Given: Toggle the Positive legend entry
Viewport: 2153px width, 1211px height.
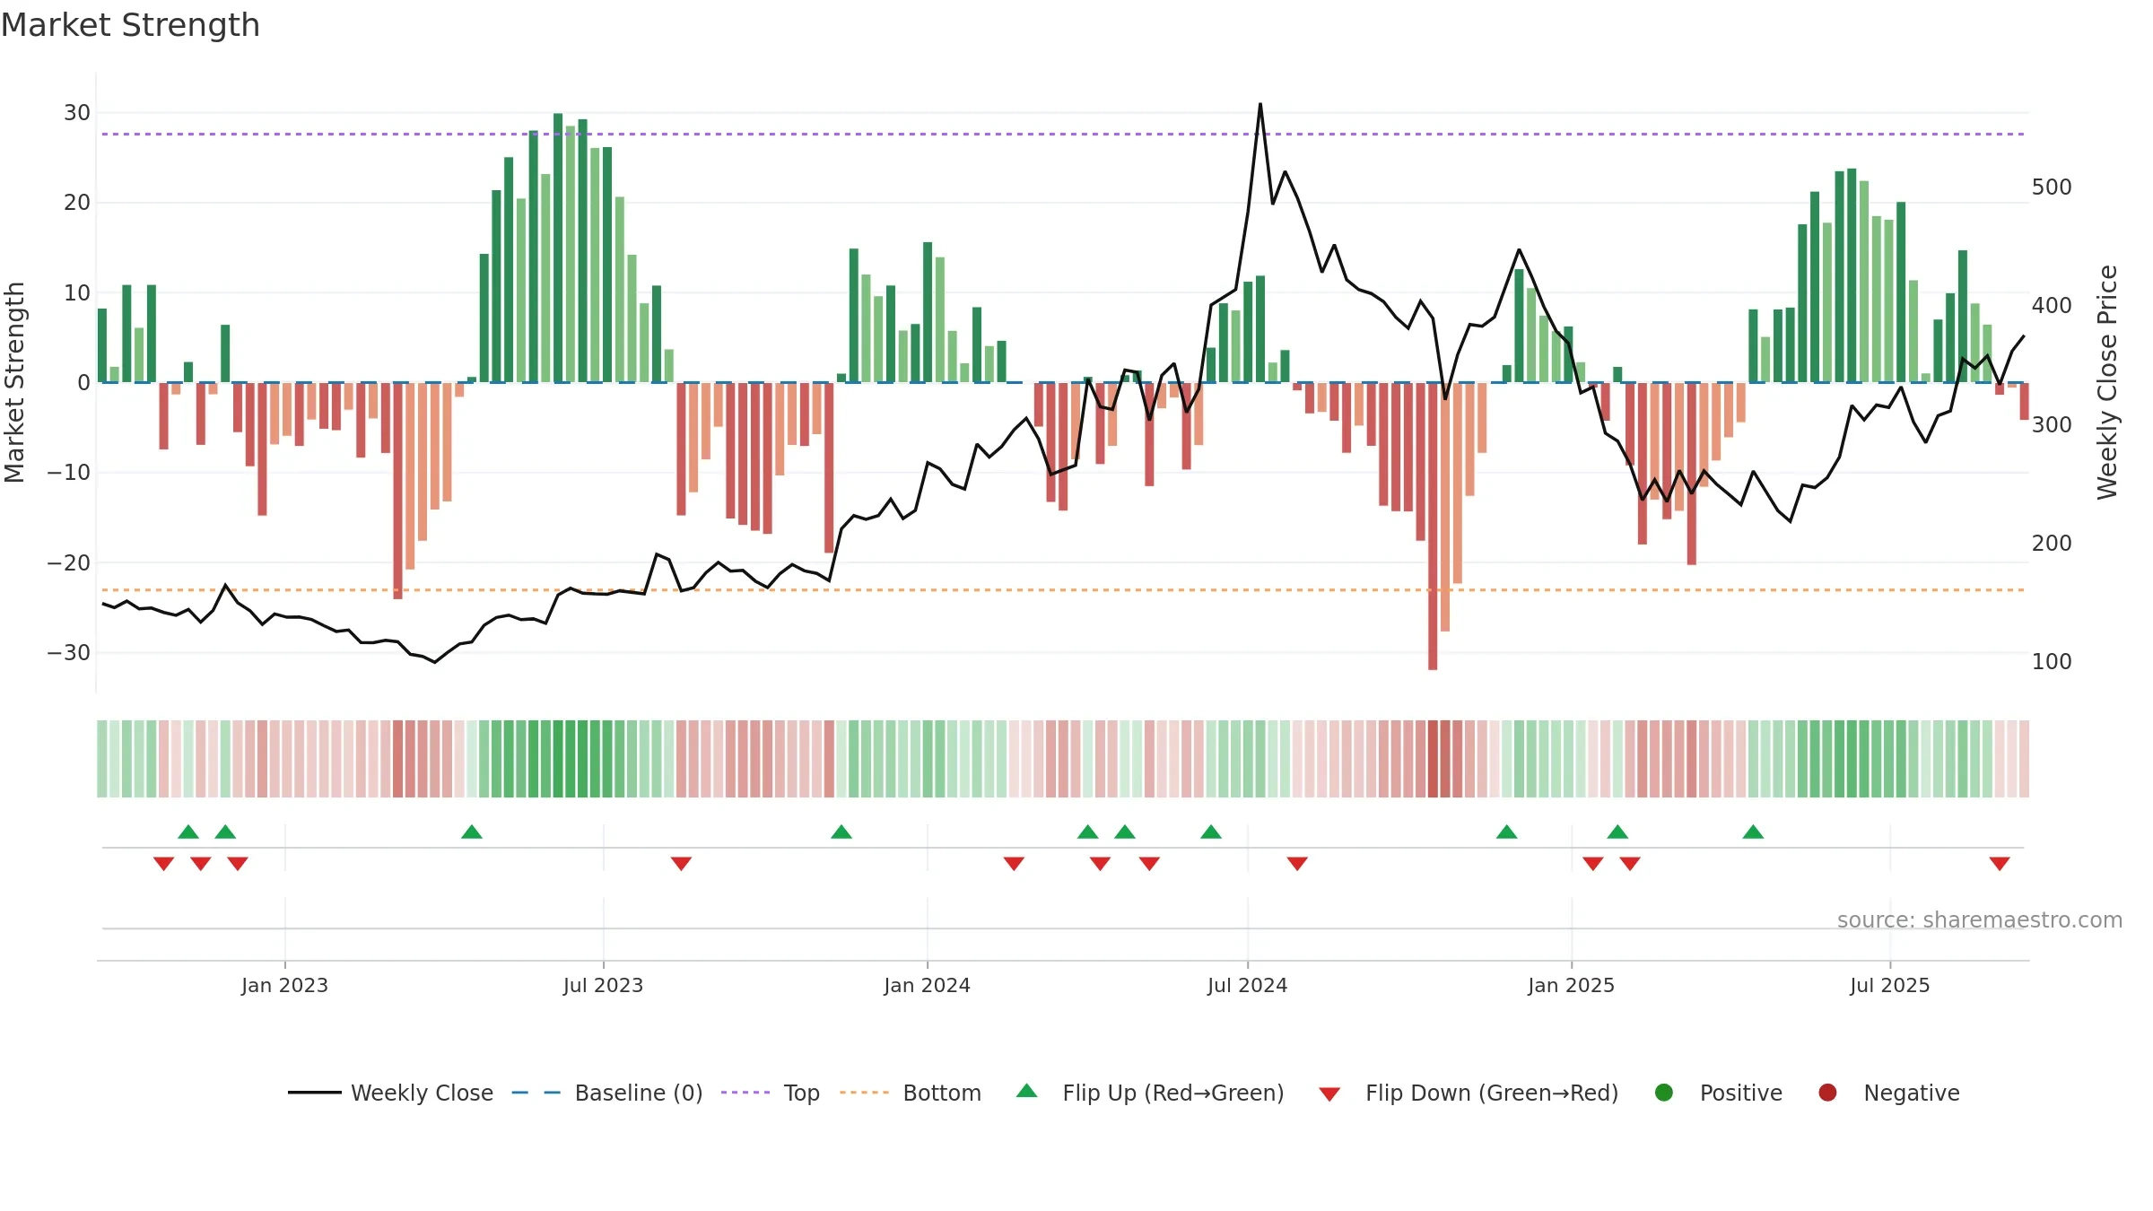Looking at the screenshot, I should 1718,1093.
